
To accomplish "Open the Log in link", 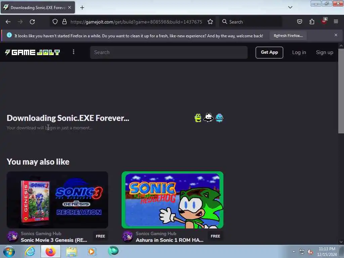I will click(x=299, y=52).
